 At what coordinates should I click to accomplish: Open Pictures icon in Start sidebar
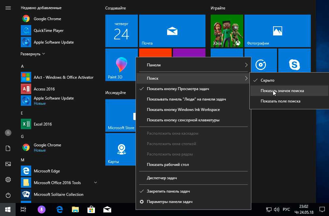8,164
